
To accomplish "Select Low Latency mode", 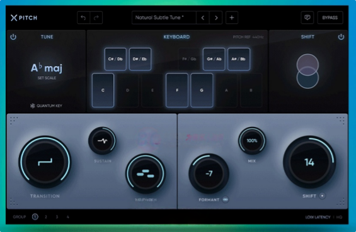I will 318,217.
